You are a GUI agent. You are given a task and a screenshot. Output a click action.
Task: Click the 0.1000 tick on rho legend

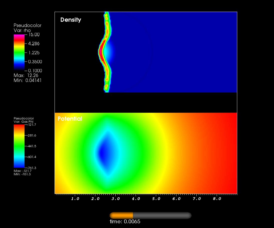[35, 70]
